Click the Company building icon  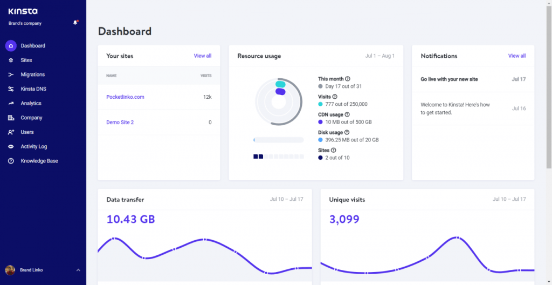pos(11,118)
